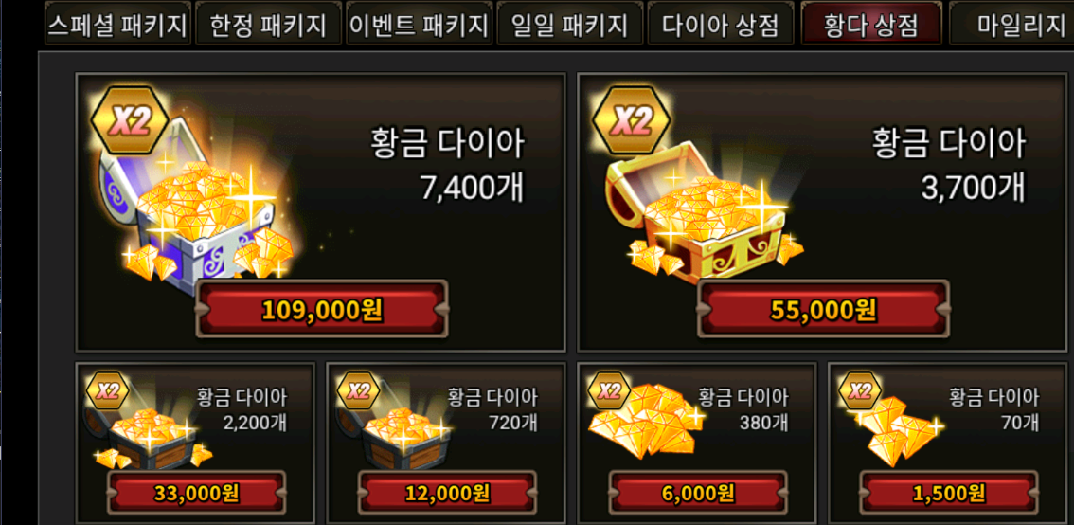The height and width of the screenshot is (525, 1074).
Task: Click the small diamond cluster for 70 diamonds
Action: coord(896,430)
